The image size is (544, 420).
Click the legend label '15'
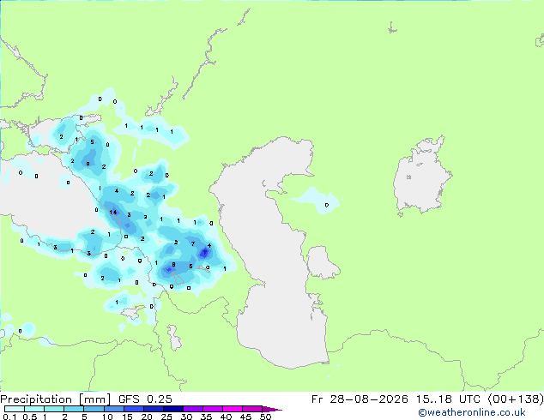pos(127,417)
